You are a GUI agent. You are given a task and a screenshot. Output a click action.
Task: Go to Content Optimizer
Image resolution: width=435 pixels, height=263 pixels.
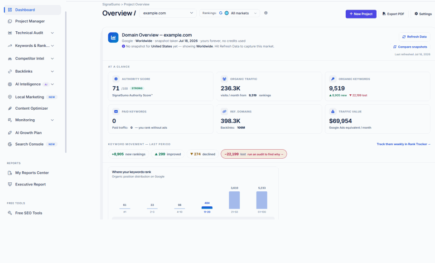(x=33, y=108)
